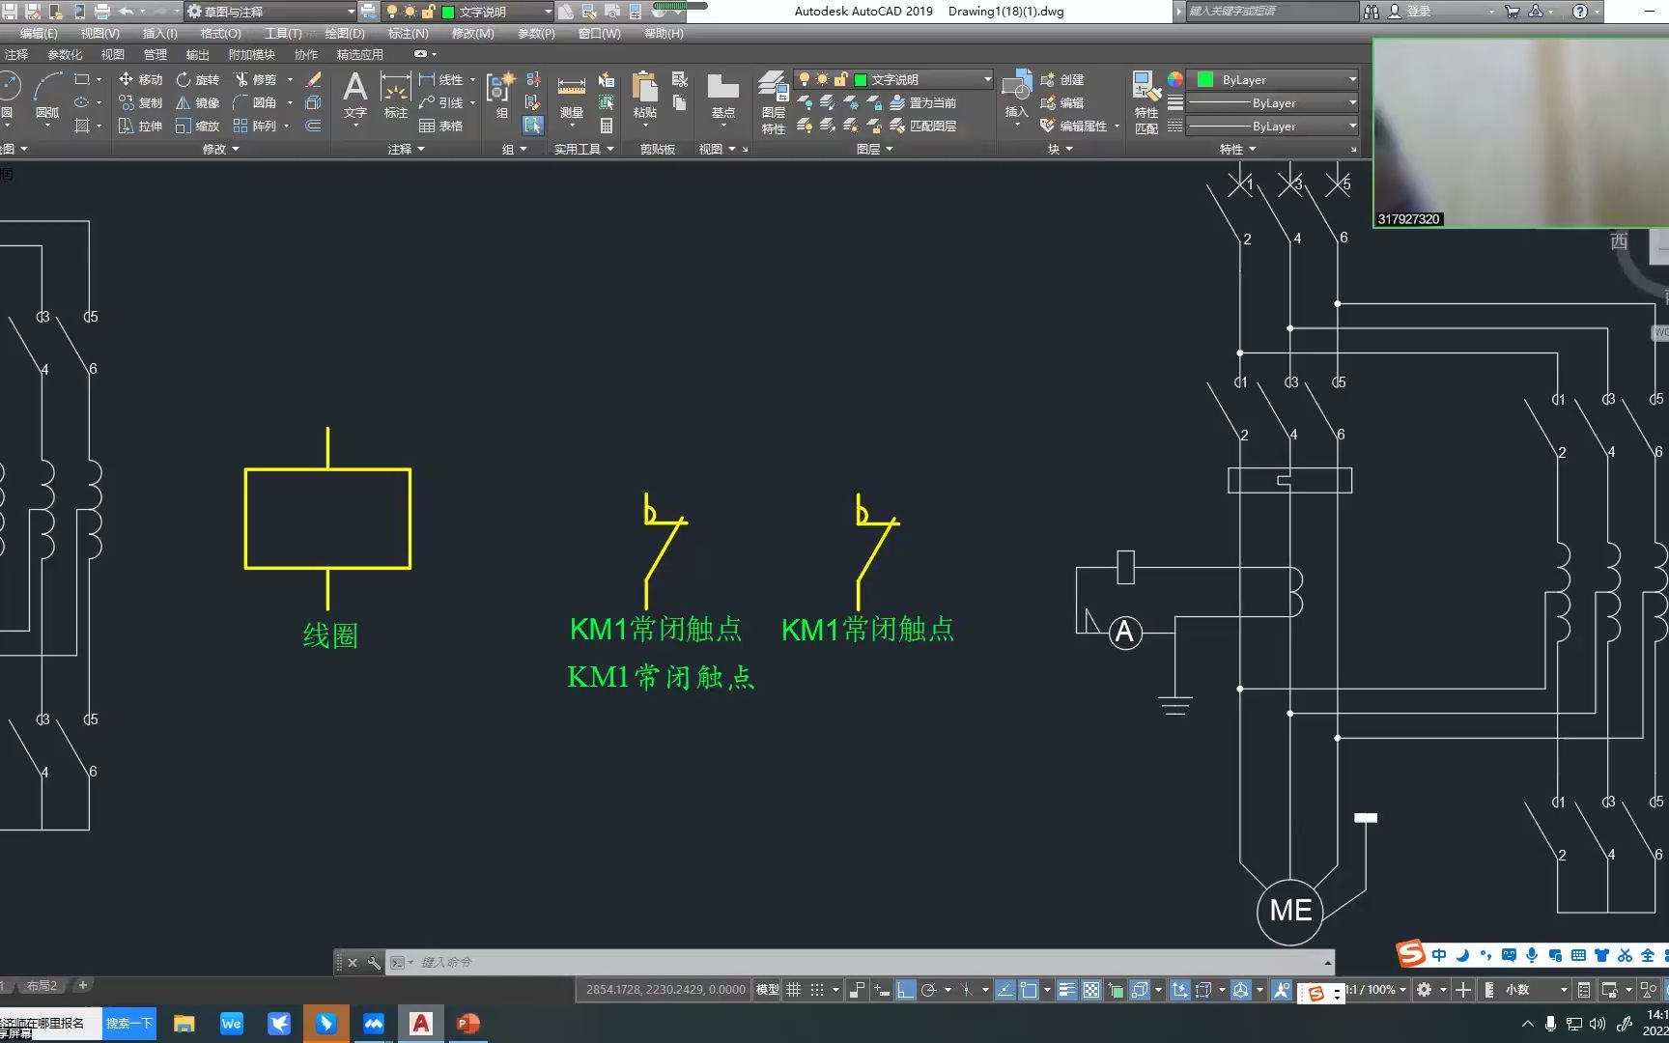This screenshot has height=1043, width=1669.
Task: Toggle the grid display in status bar
Action: [794, 990]
